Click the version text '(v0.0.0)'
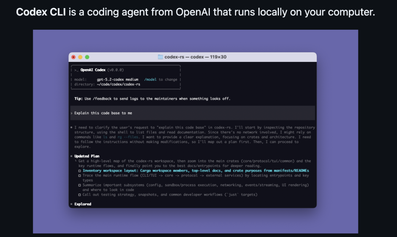The width and height of the screenshot is (397, 237). click(x=115, y=70)
